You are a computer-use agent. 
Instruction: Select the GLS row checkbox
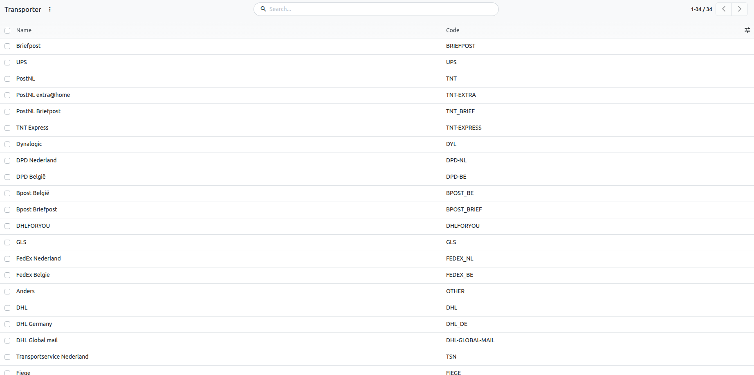click(7, 243)
